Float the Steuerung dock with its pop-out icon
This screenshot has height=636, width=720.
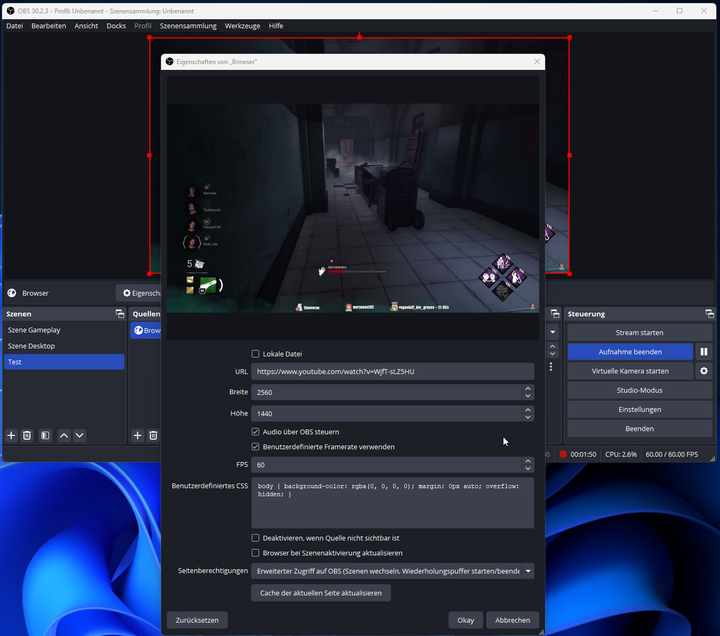pyautogui.click(x=709, y=314)
